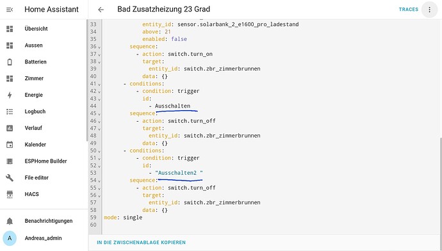Fold the conditions block at line 41
The height and width of the screenshot is (251, 442).
click(x=99, y=84)
